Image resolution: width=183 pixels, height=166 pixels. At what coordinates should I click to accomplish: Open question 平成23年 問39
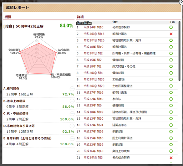tap(93, 145)
